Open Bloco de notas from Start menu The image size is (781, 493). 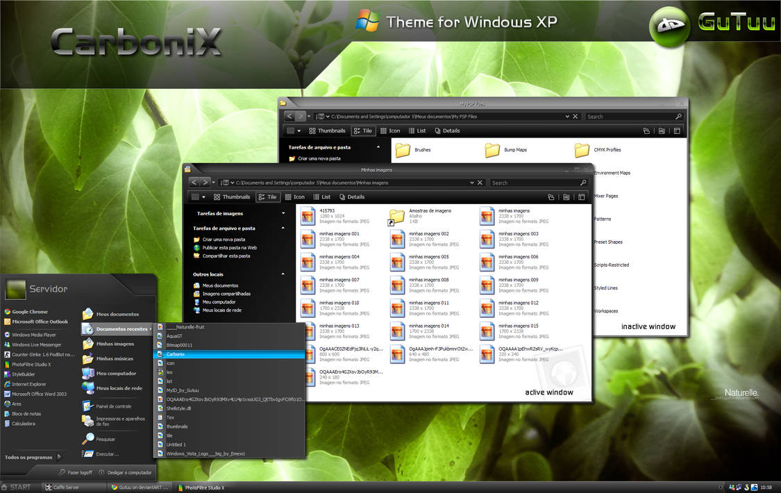coord(23,414)
